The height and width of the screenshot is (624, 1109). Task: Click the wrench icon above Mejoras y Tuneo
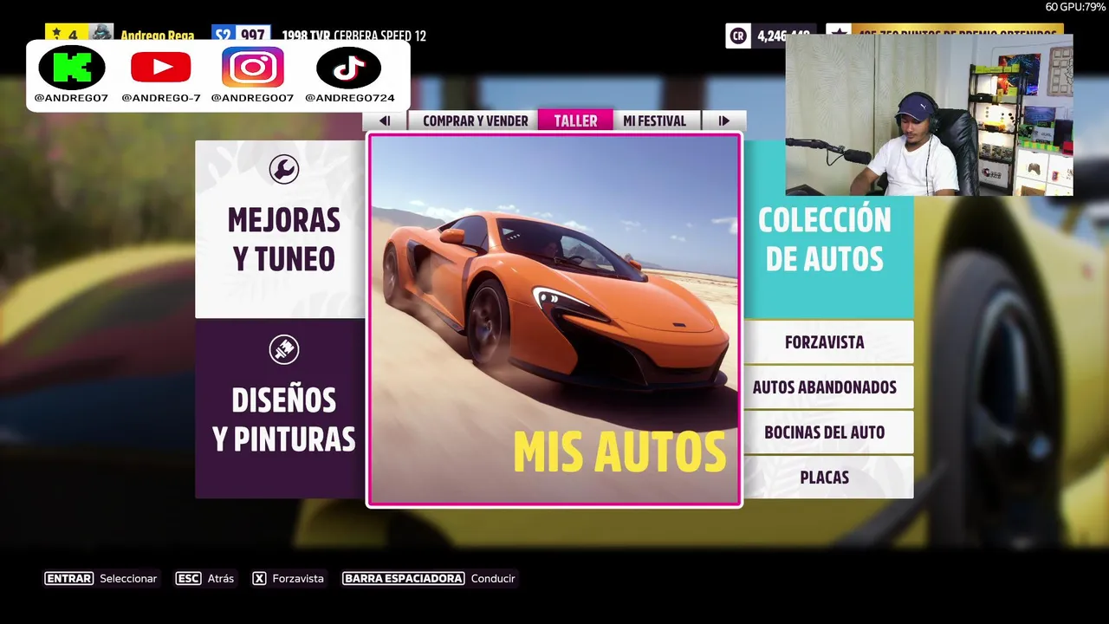[x=283, y=169]
